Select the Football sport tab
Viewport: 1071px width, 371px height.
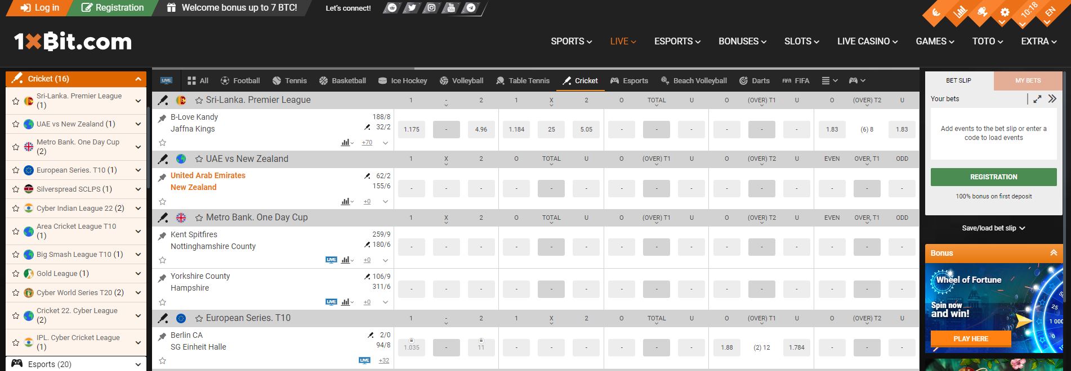[x=240, y=80]
